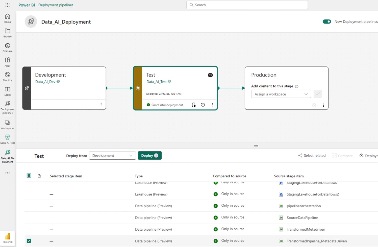Open Test stage deployment rules icon
Image resolution: width=378 pixels, height=247 pixels.
coord(194,105)
